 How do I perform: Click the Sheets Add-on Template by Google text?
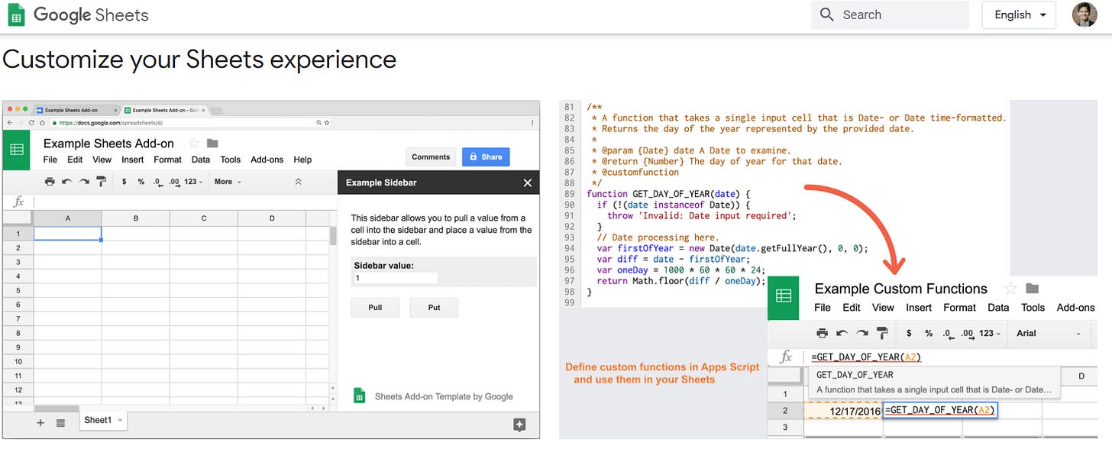point(444,396)
